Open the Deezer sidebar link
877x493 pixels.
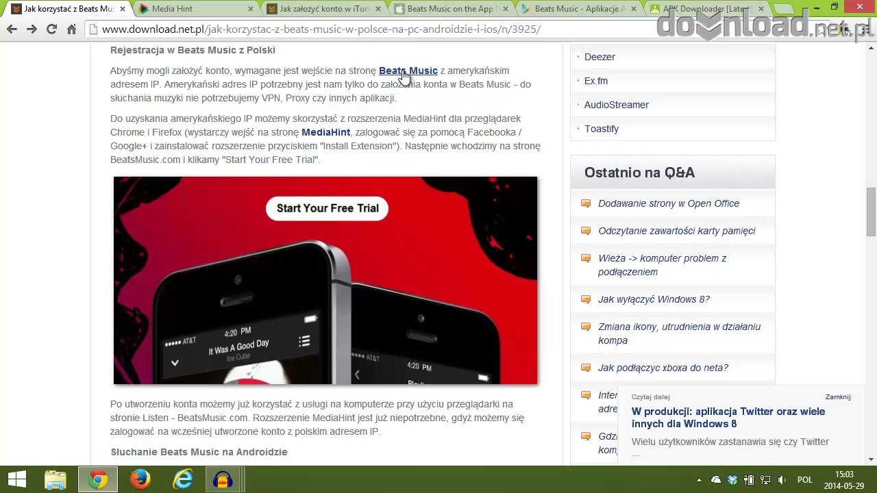tap(600, 57)
